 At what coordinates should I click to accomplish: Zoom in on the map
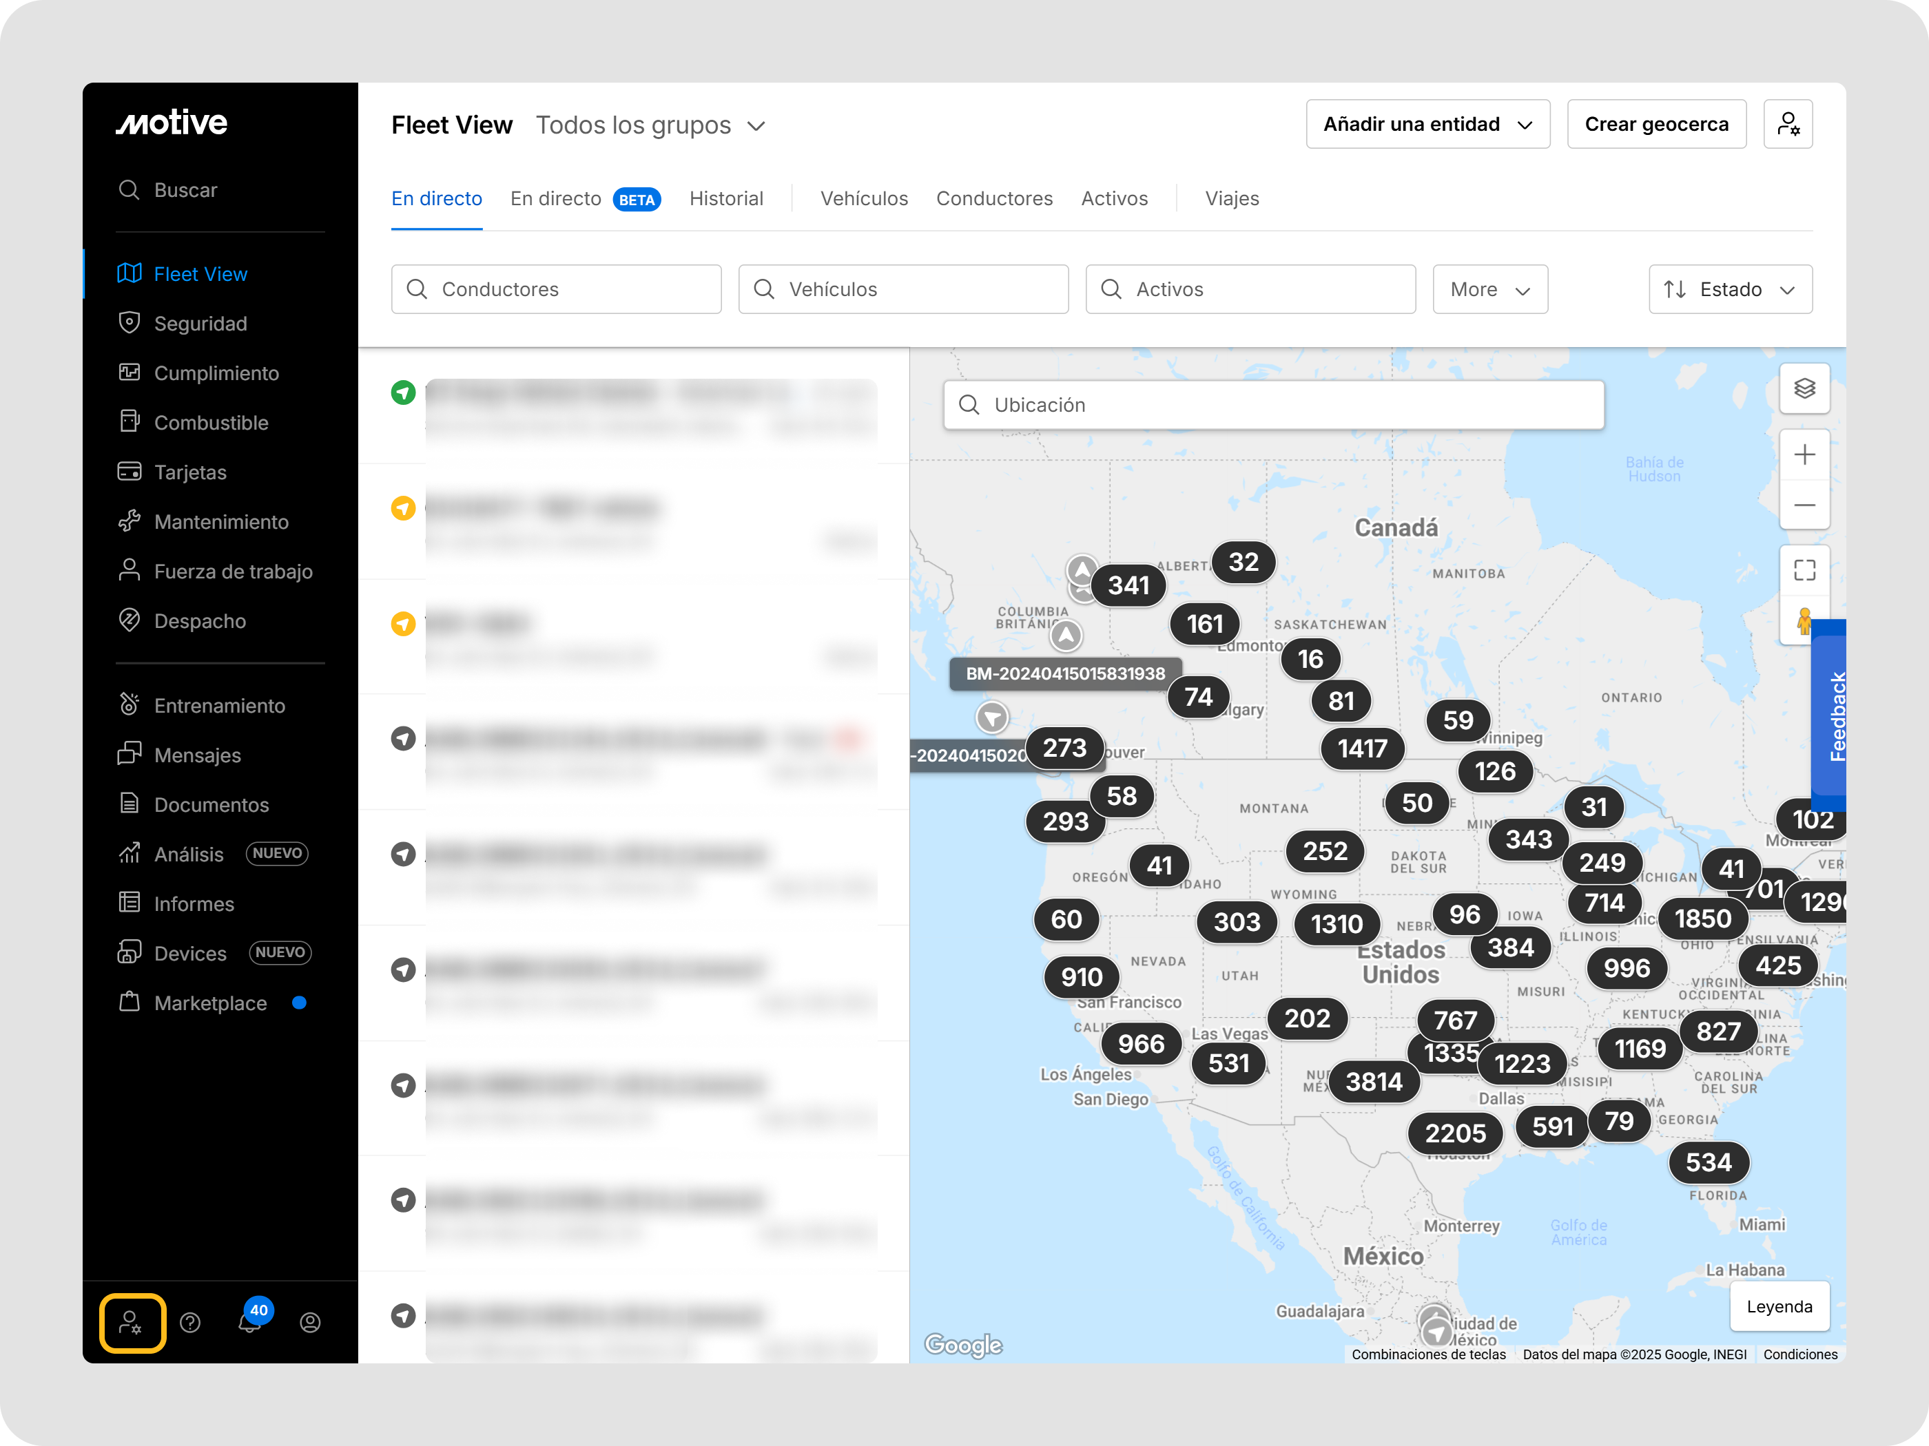[1804, 455]
